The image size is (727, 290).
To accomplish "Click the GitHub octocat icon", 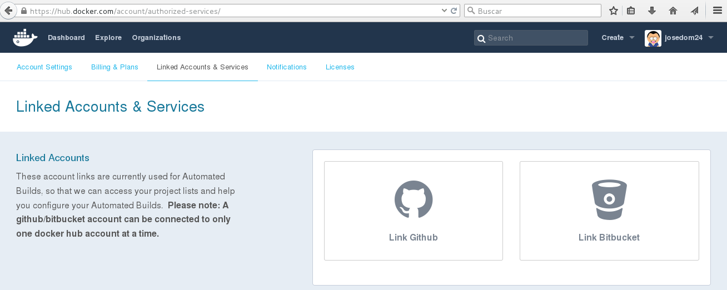I will click(x=414, y=199).
